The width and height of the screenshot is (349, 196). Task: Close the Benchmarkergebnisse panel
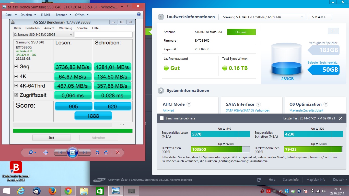(x=341, y=118)
